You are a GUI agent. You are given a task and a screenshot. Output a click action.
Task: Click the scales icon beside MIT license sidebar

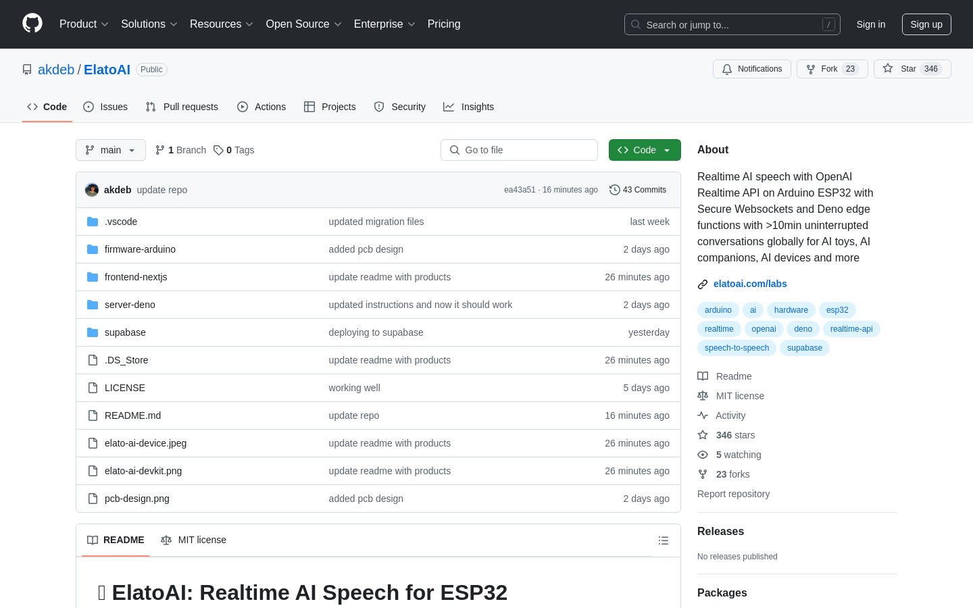pyautogui.click(x=703, y=396)
